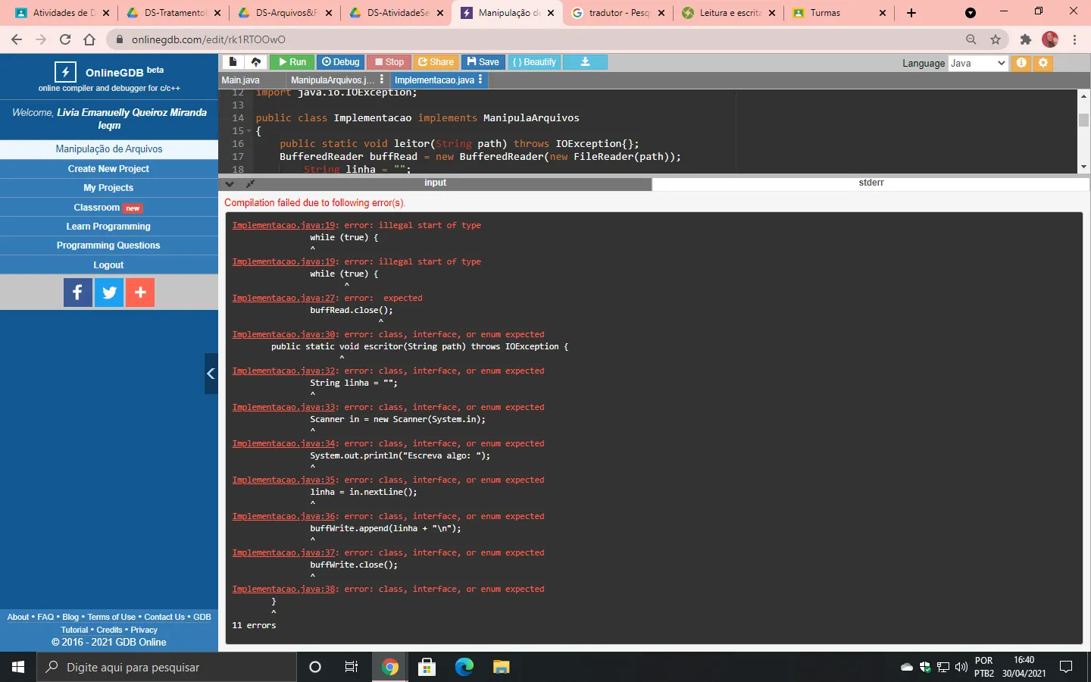Stop the running program
The height and width of the screenshot is (682, 1091).
389,62
